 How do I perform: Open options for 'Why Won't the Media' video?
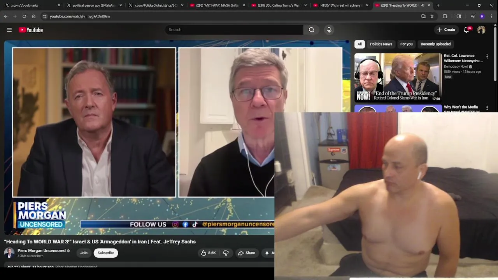tap(487, 108)
